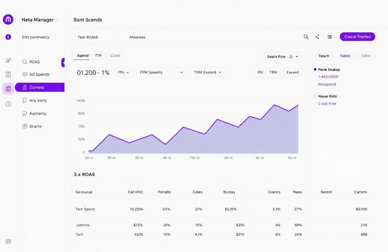
Task: Click the alert circle icon in left rail
Action: pos(8,104)
